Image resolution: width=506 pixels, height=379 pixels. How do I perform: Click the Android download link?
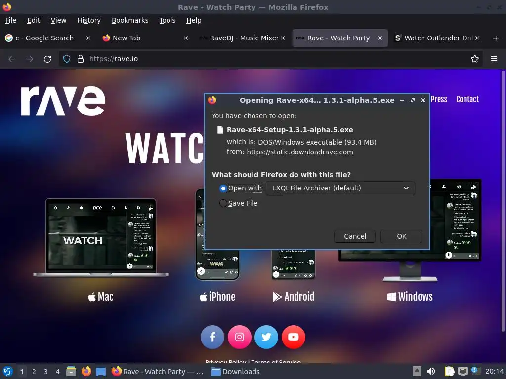click(294, 297)
